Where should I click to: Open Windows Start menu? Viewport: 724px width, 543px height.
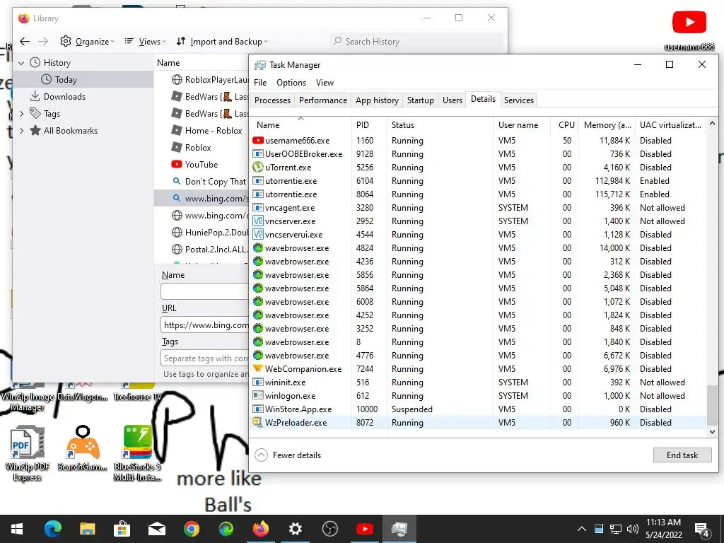tap(17, 529)
